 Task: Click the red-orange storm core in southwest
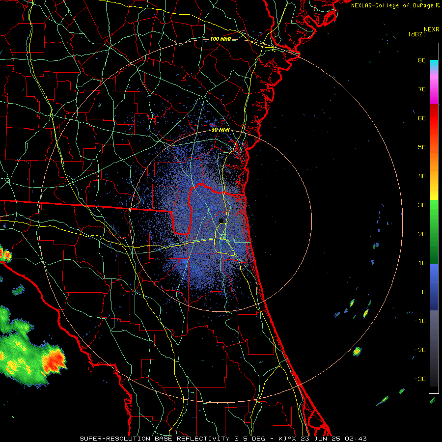(x=54, y=361)
